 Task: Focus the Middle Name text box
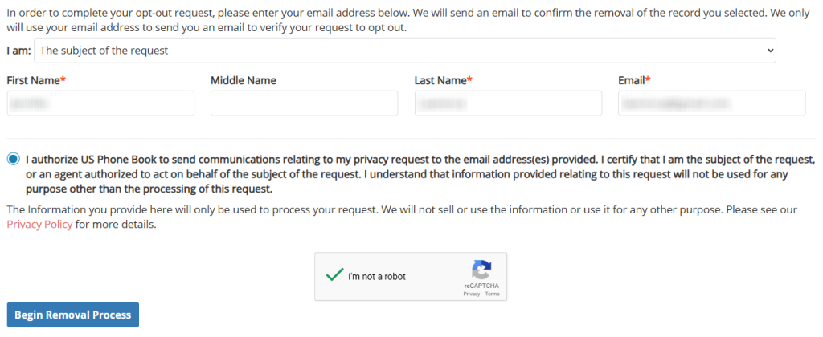point(304,104)
